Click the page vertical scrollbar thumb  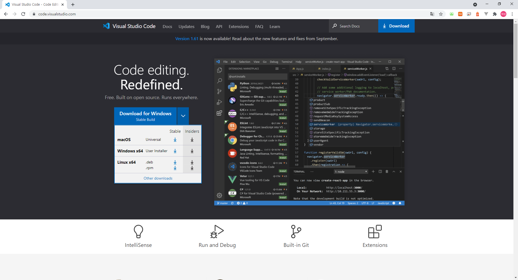516,51
